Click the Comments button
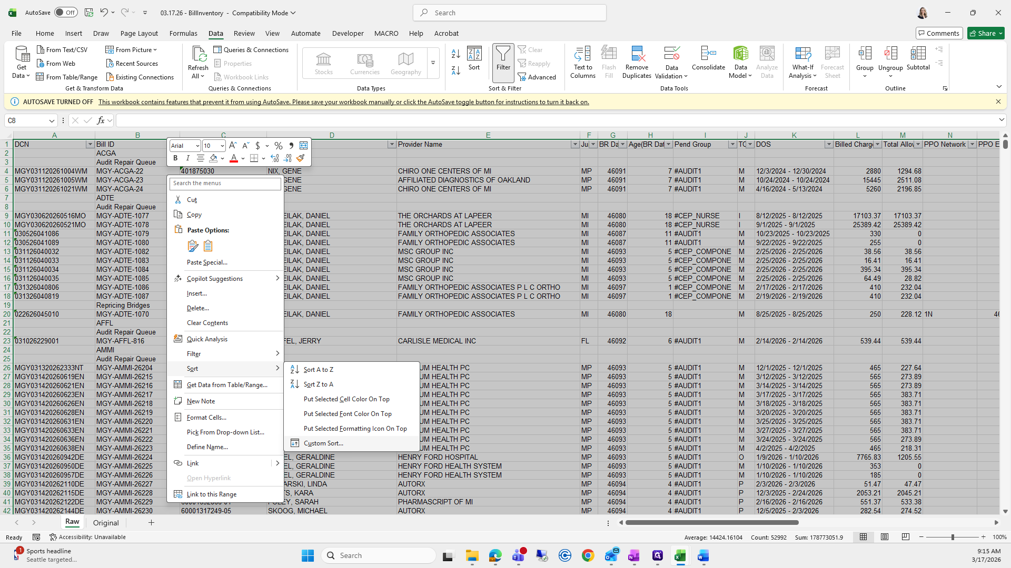Viewport: 1011px width, 568px height. [x=939, y=33]
